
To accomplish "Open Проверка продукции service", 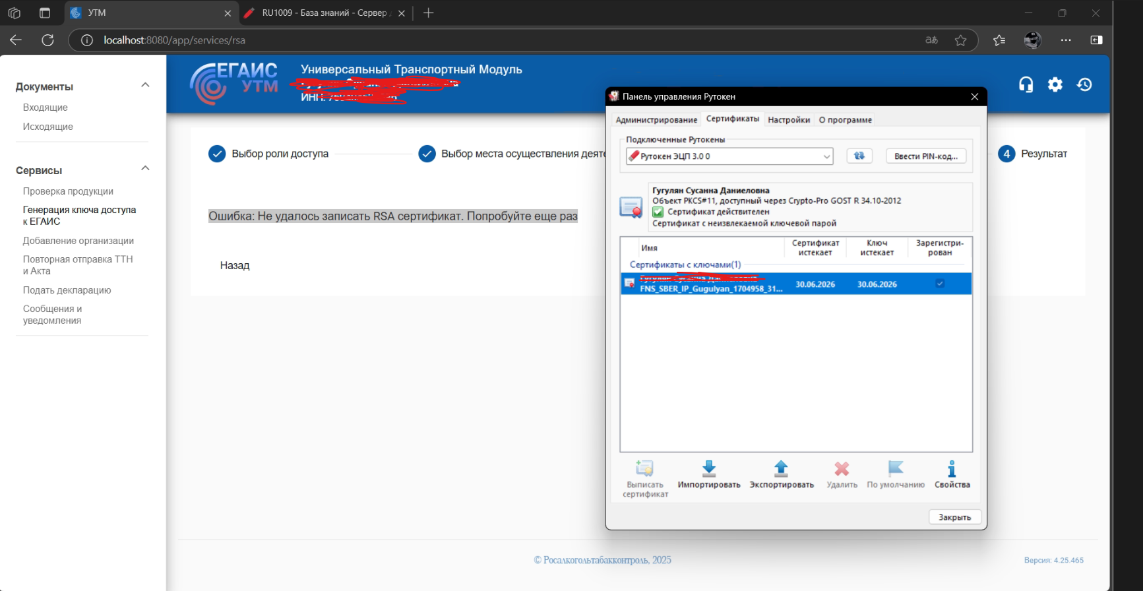I will point(68,191).
